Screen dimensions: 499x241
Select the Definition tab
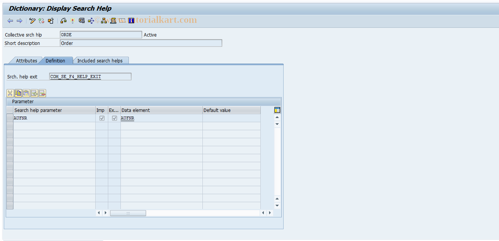click(x=55, y=61)
